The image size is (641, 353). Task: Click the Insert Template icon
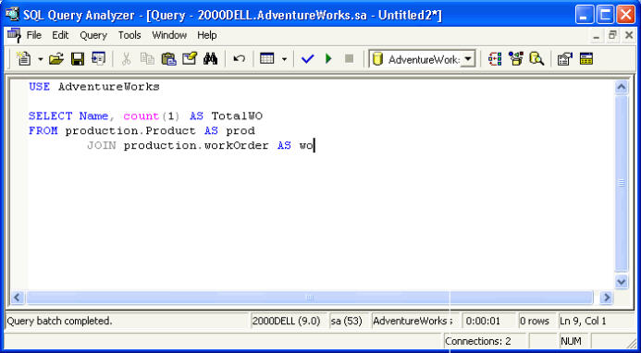click(98, 59)
